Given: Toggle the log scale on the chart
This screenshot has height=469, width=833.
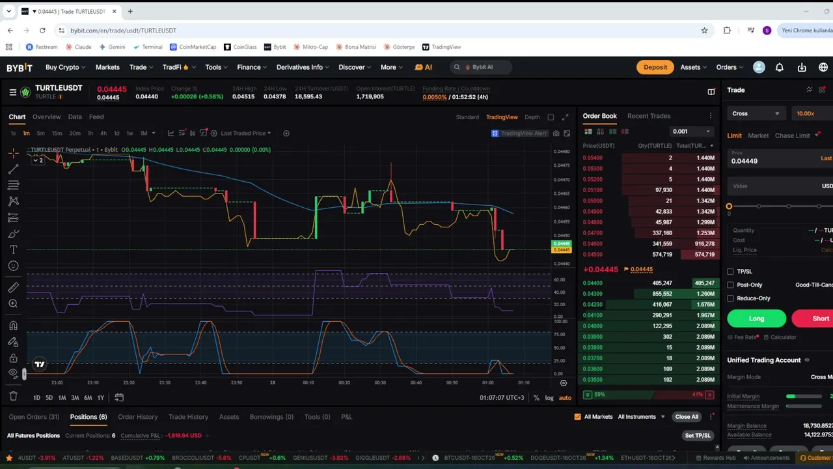Looking at the screenshot, I should tap(549, 398).
